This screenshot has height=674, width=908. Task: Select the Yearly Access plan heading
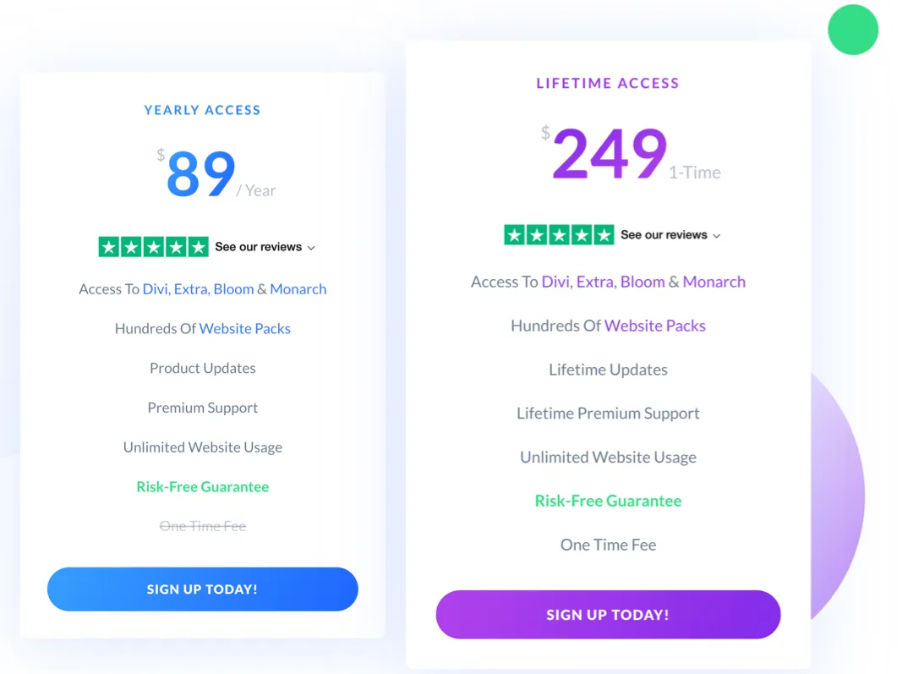(202, 110)
